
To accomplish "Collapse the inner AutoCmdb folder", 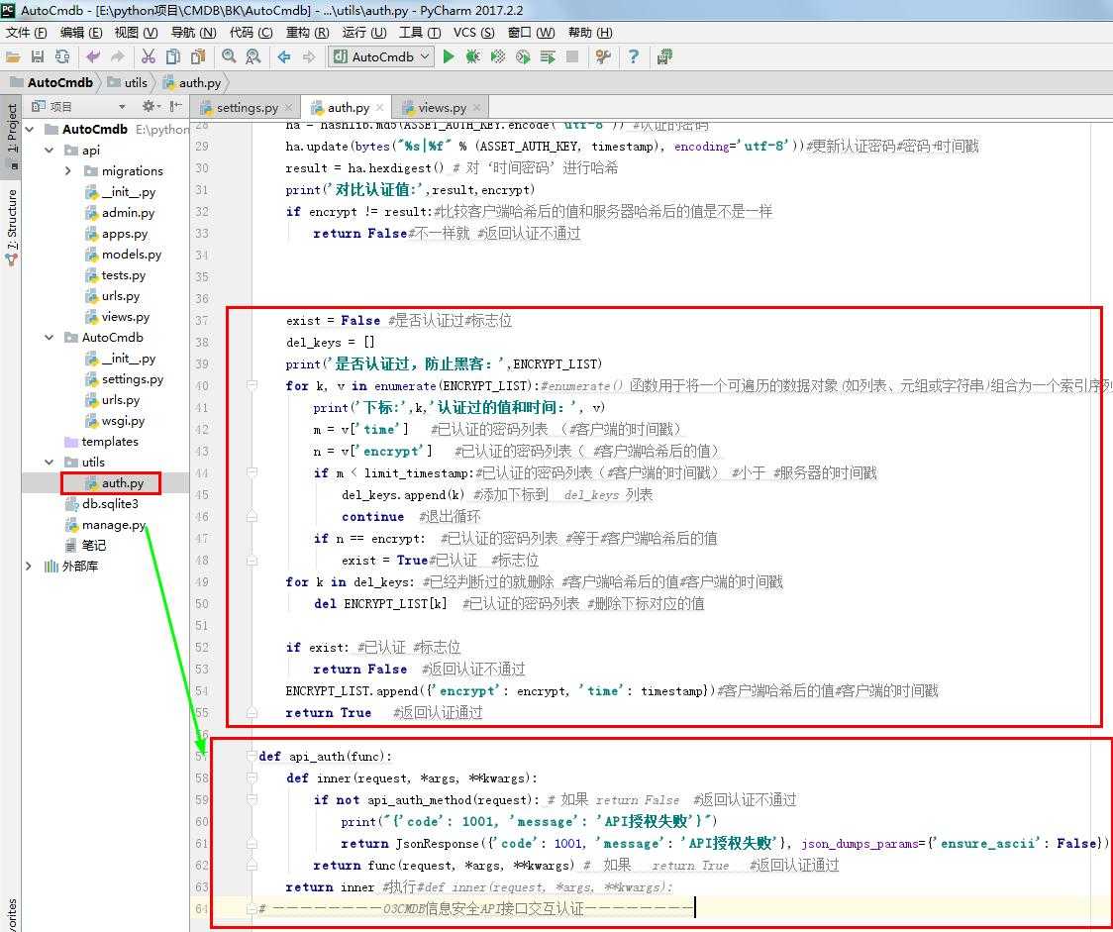I will tap(49, 337).
